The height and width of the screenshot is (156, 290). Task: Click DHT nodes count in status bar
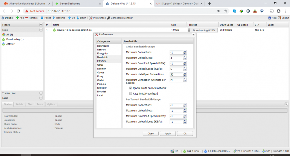[x=266, y=151]
